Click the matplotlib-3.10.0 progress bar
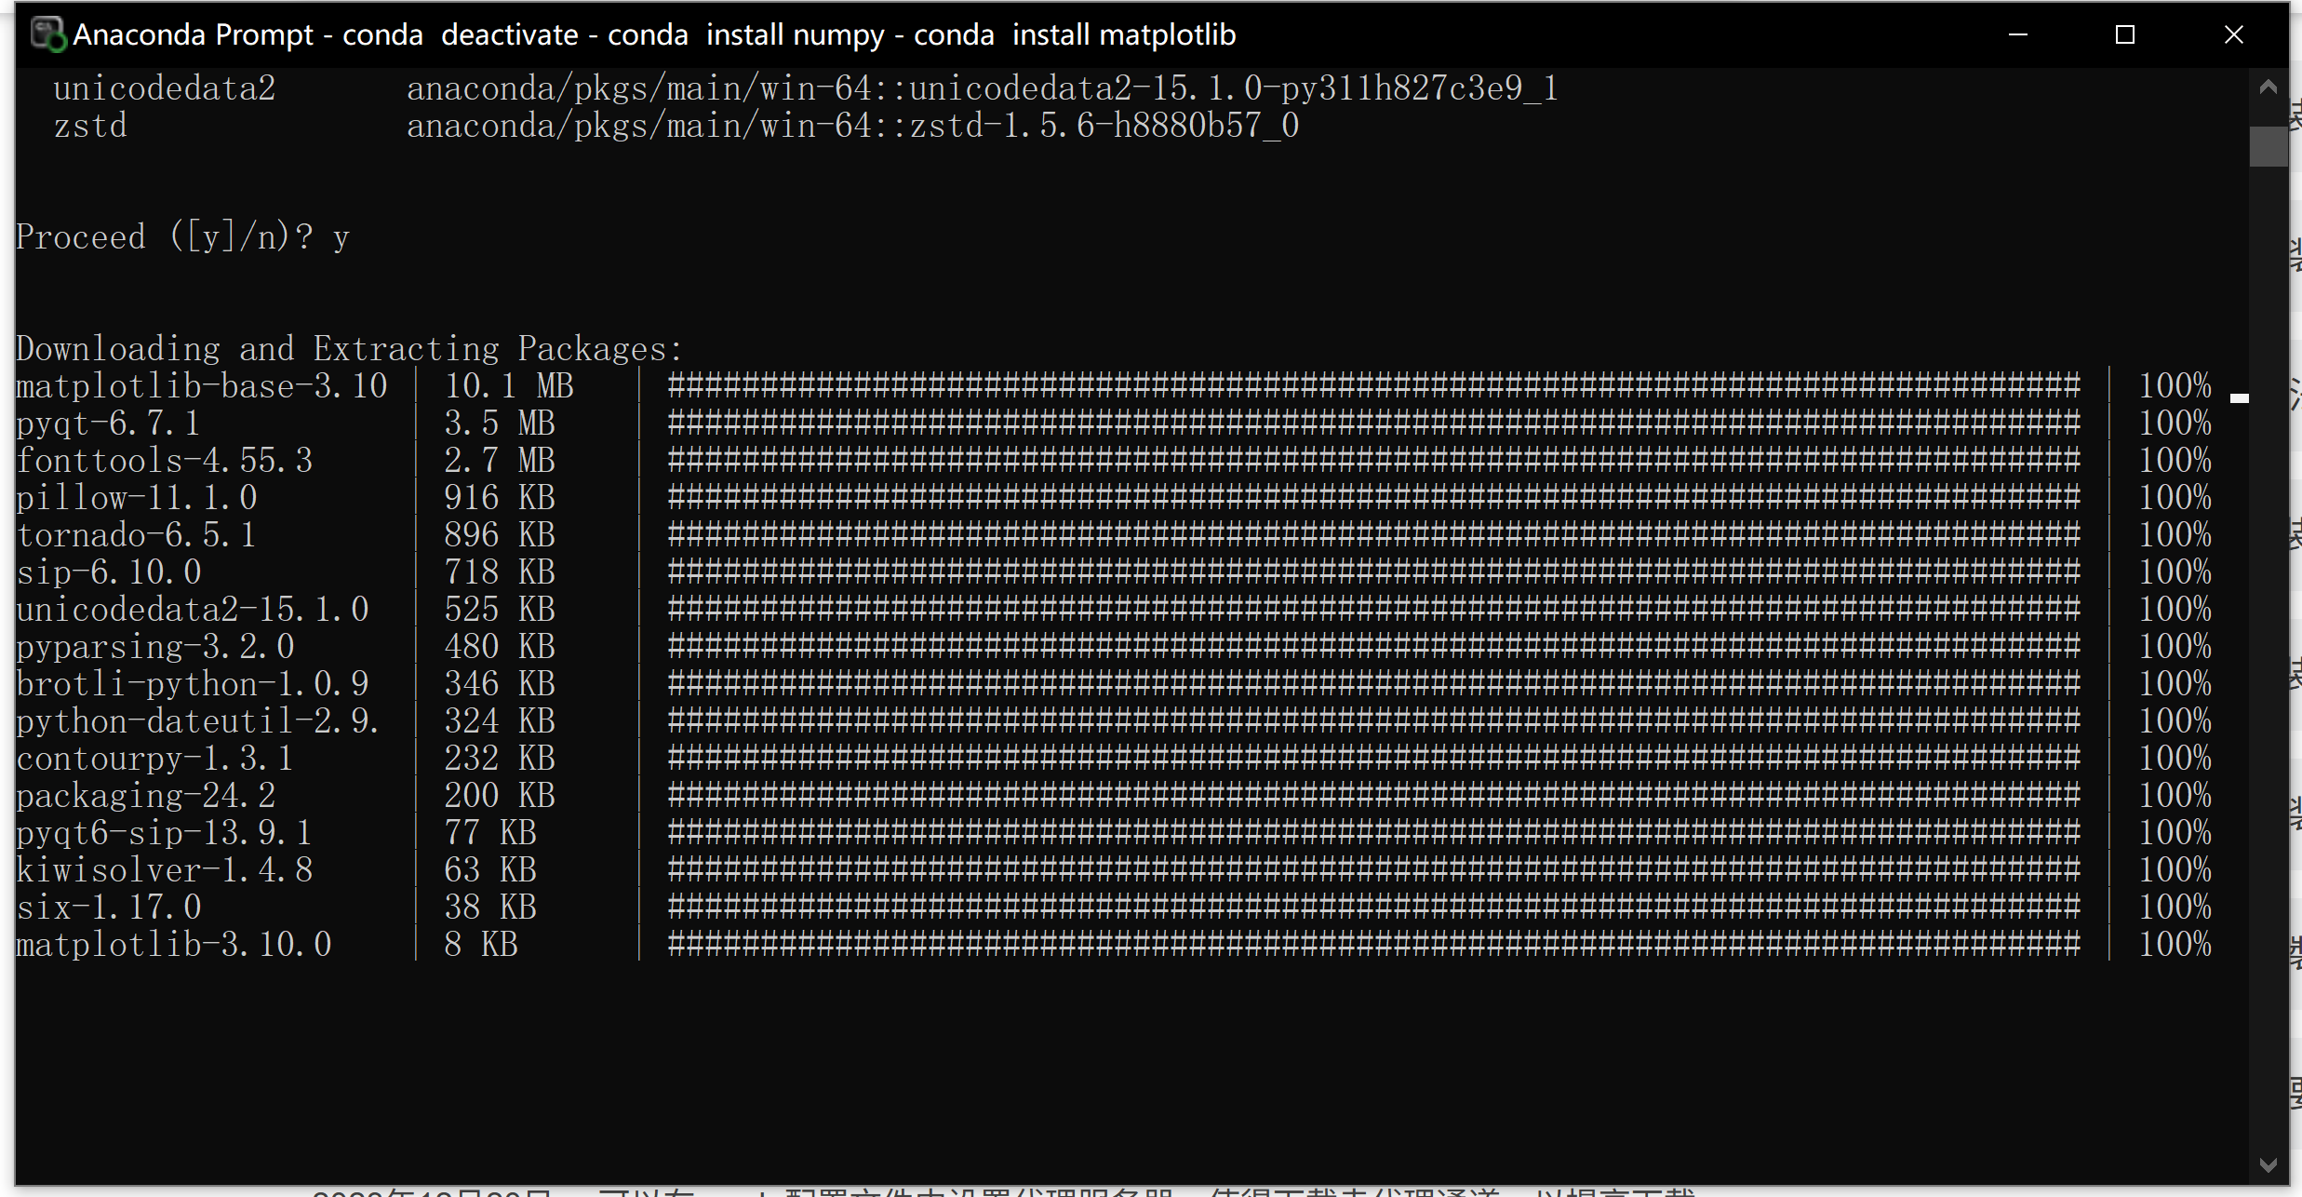Screen dimensions: 2302x1197 [x=1373, y=945]
